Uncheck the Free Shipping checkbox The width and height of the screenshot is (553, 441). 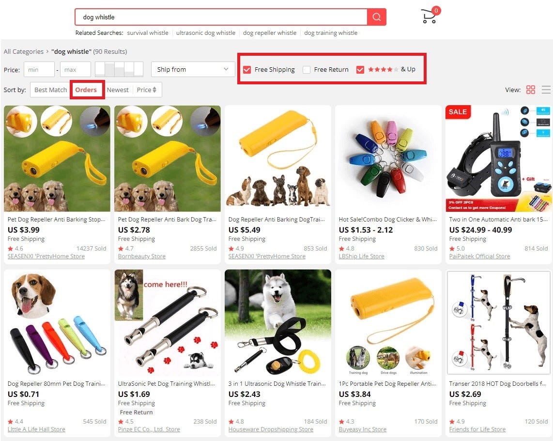(247, 70)
